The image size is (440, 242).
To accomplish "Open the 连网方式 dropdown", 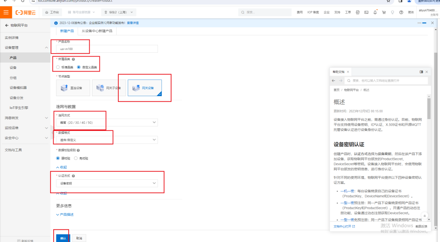I will click(x=106, y=123).
